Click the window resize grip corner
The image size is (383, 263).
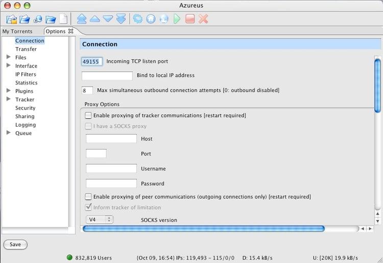379,260
